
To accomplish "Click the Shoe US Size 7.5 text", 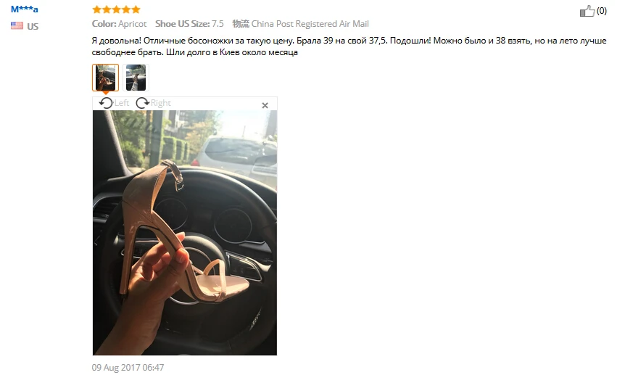I will pos(189,24).
